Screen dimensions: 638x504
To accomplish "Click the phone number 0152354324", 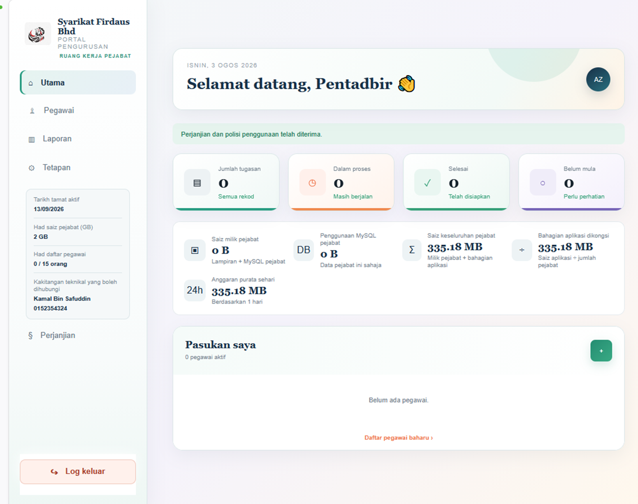I will click(x=50, y=309).
